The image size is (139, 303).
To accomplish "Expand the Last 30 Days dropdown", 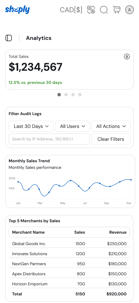I will click(x=31, y=126).
